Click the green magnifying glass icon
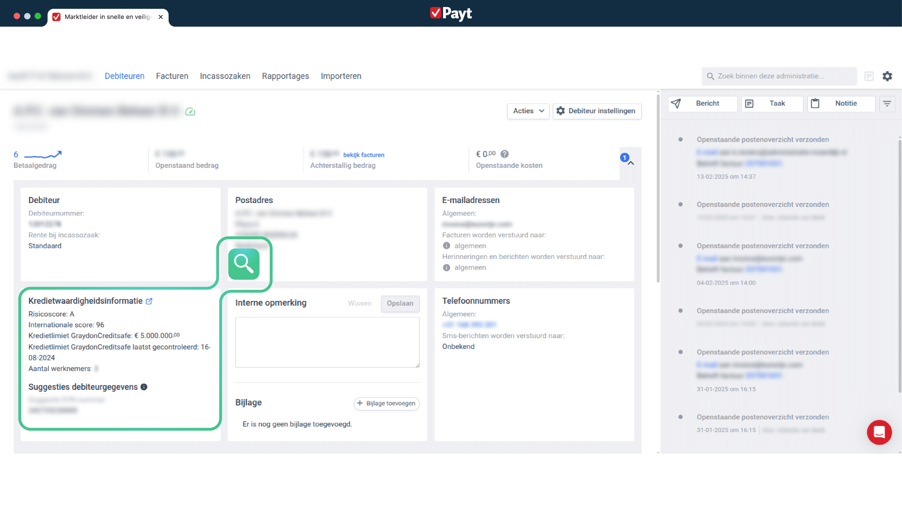The image size is (902, 507). tap(244, 264)
